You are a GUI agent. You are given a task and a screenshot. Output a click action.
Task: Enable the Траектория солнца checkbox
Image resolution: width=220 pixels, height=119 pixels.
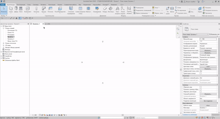point(200,73)
